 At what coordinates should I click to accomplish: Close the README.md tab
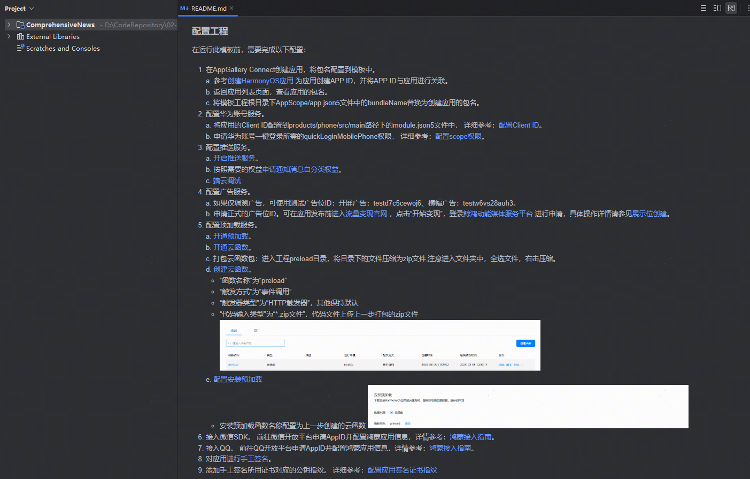coord(231,8)
